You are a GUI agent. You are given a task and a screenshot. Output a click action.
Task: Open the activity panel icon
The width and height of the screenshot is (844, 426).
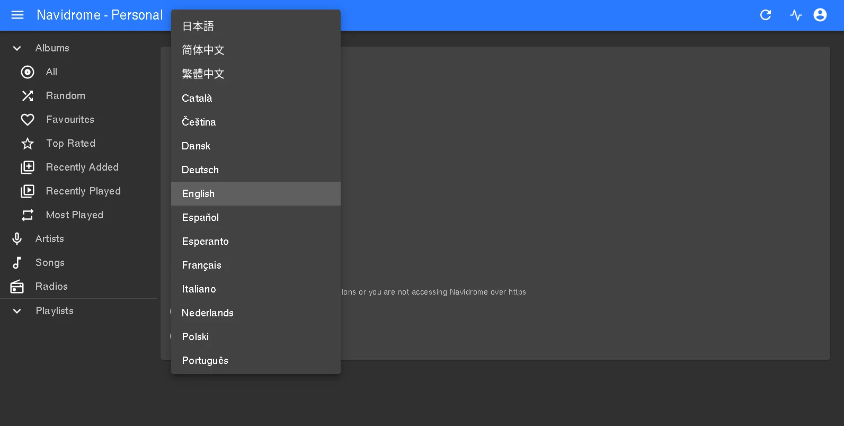pyautogui.click(x=796, y=15)
